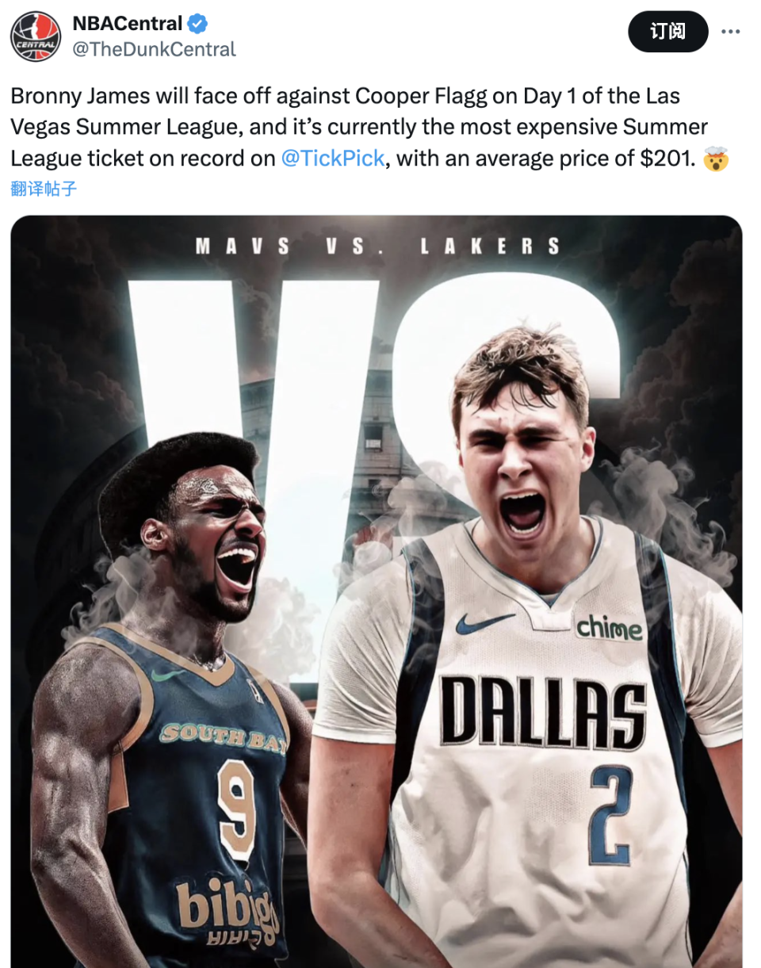Viewport: 761px width, 968px height.
Task: Click the green Nike swoosh on South Bay jersey
Action: tap(167, 675)
